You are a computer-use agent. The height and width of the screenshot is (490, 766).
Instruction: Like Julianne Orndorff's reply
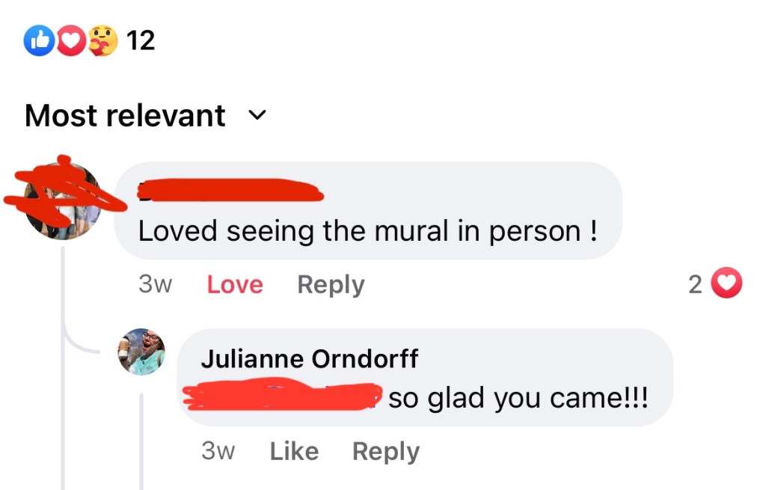pyautogui.click(x=294, y=452)
